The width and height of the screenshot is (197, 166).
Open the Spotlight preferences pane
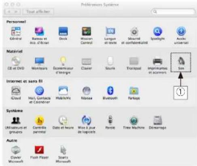pos(157,33)
